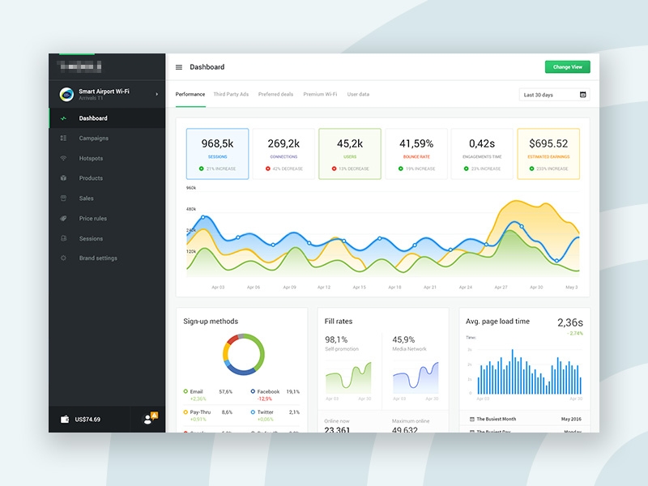Click the Email legend color dot

click(185, 391)
